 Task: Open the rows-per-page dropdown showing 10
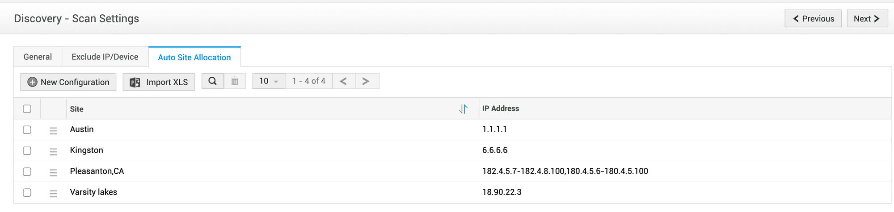[x=269, y=81]
